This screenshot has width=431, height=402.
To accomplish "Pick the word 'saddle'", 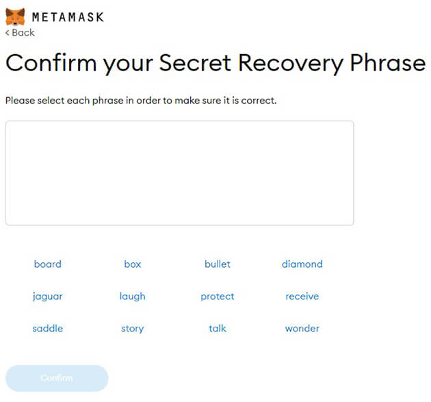I will coord(47,328).
